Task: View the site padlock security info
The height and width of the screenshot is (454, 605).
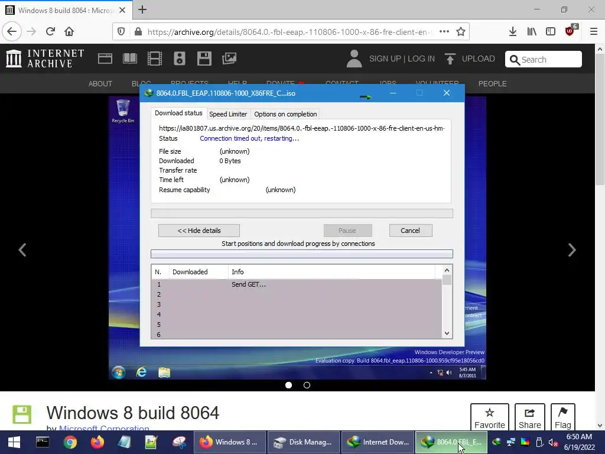Action: pos(138,32)
